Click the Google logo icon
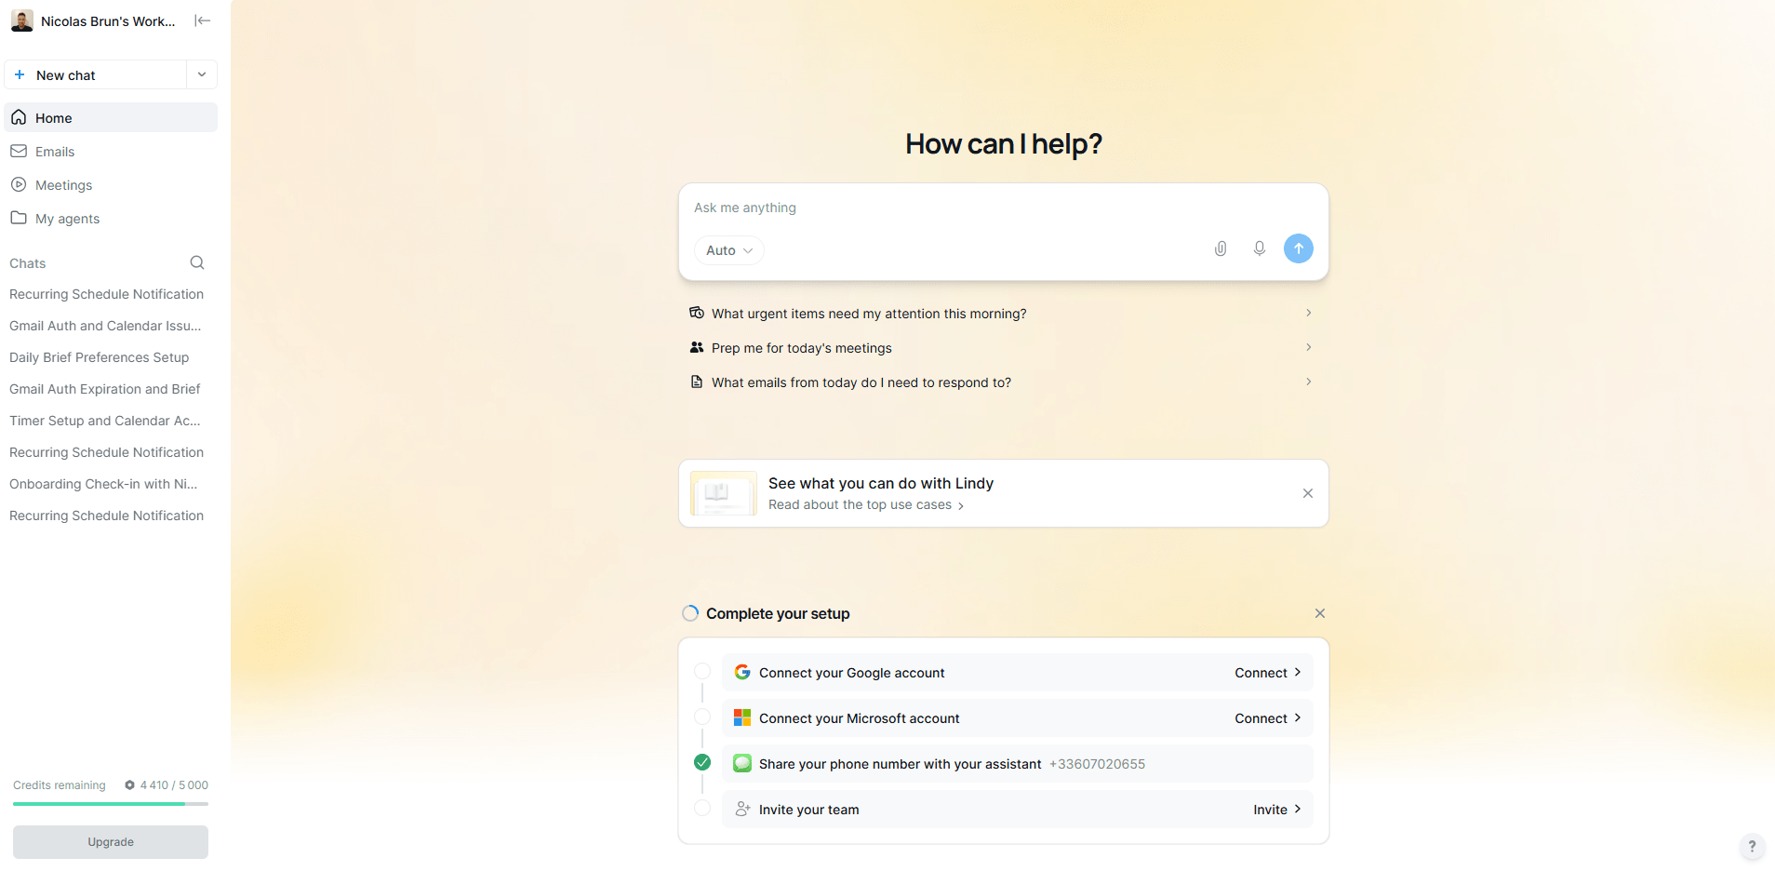This screenshot has height=871, width=1775. (742, 672)
